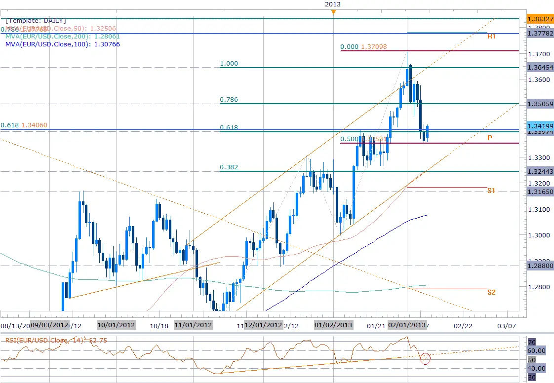Click the RSI 50 level tag

pos(532,360)
